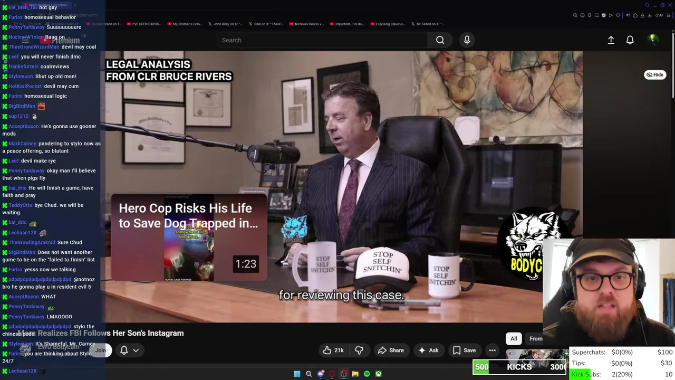Open YouTube notifications bell in the header
Screen dimensions: 675x380
pyautogui.click(x=630, y=40)
